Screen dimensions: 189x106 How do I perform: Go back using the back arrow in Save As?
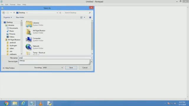[x=4, y=13]
